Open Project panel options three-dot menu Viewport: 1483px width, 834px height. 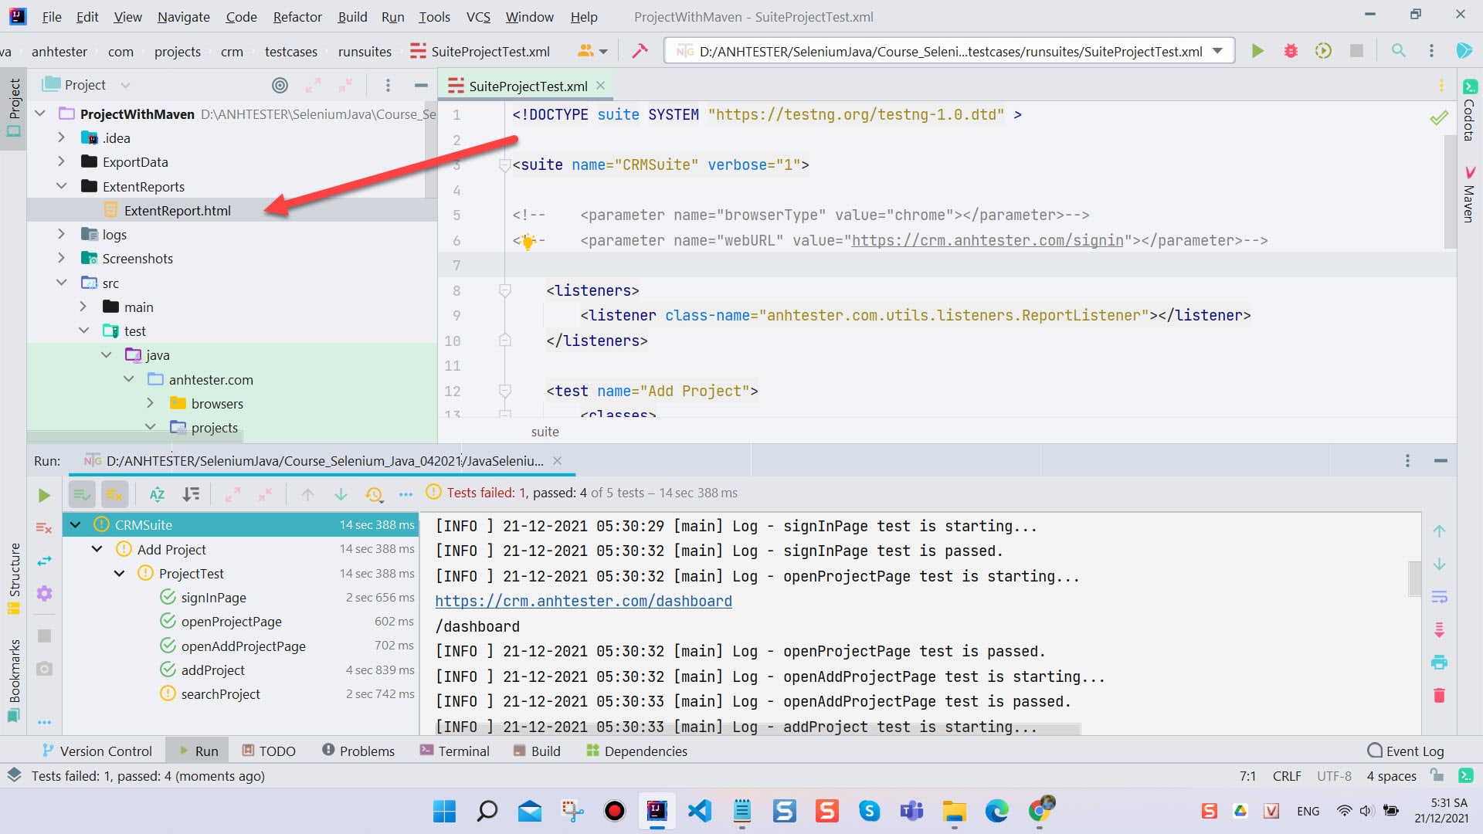pos(388,85)
